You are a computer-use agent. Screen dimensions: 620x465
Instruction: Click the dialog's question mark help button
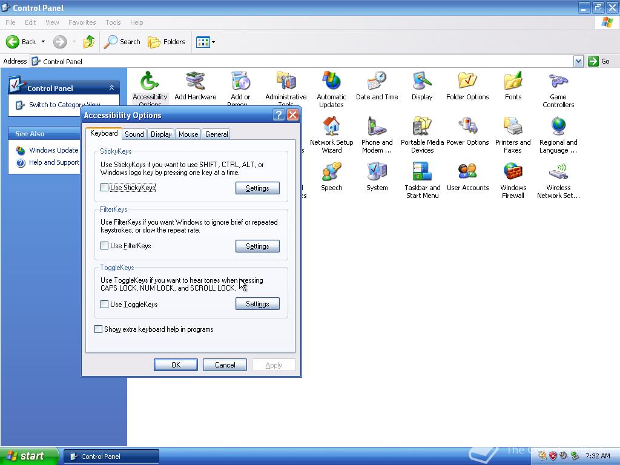click(x=279, y=114)
